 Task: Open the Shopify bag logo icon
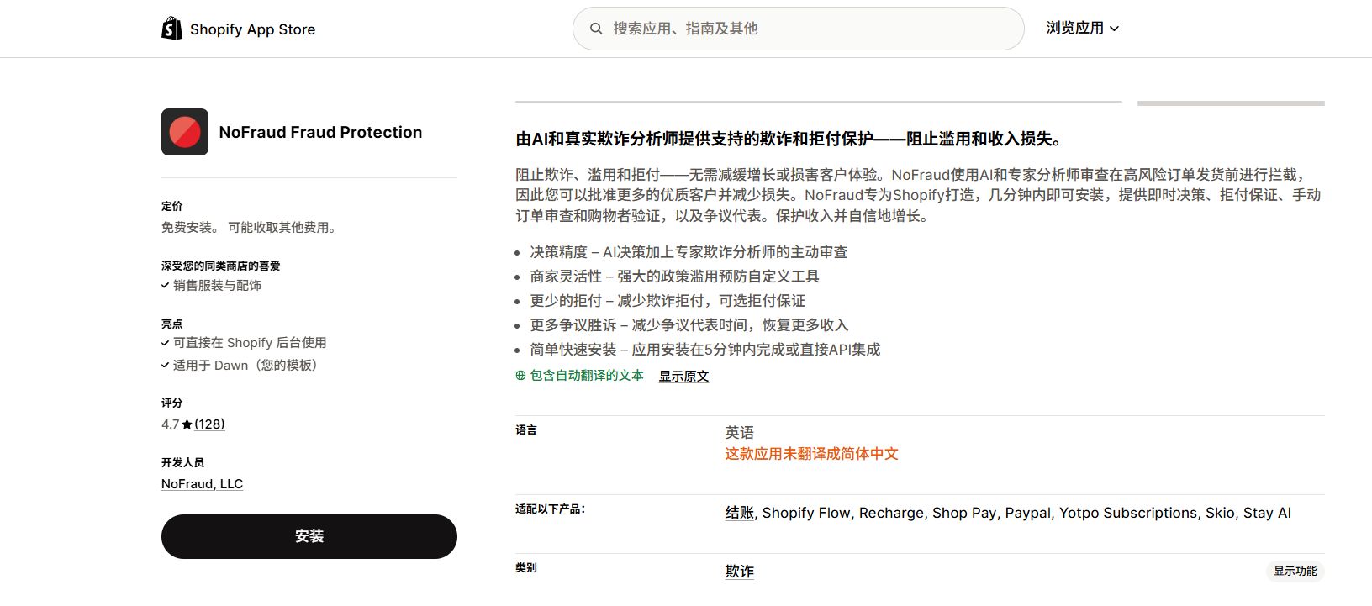click(x=171, y=29)
